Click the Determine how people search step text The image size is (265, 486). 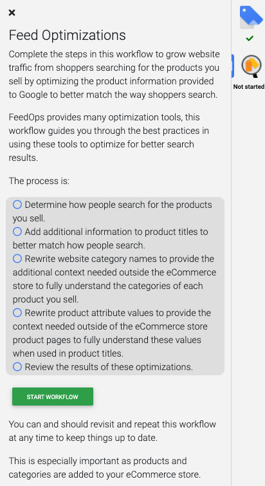tap(113, 211)
